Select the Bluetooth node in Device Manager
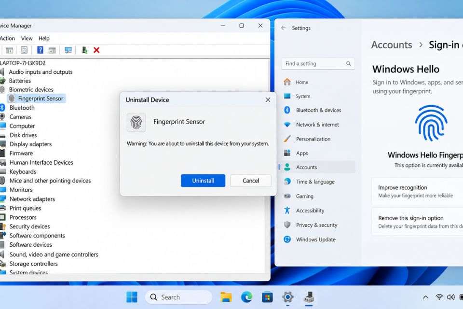This screenshot has width=463, height=309. tap(22, 108)
